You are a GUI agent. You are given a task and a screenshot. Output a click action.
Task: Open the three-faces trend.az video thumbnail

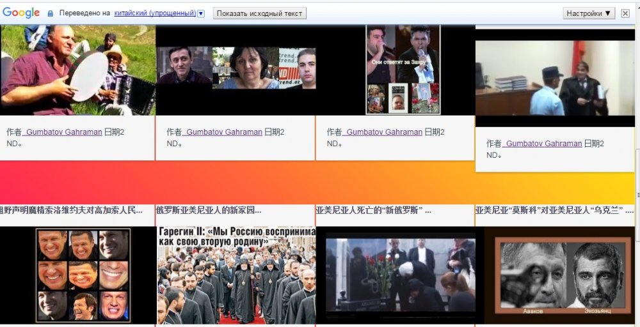click(236, 68)
